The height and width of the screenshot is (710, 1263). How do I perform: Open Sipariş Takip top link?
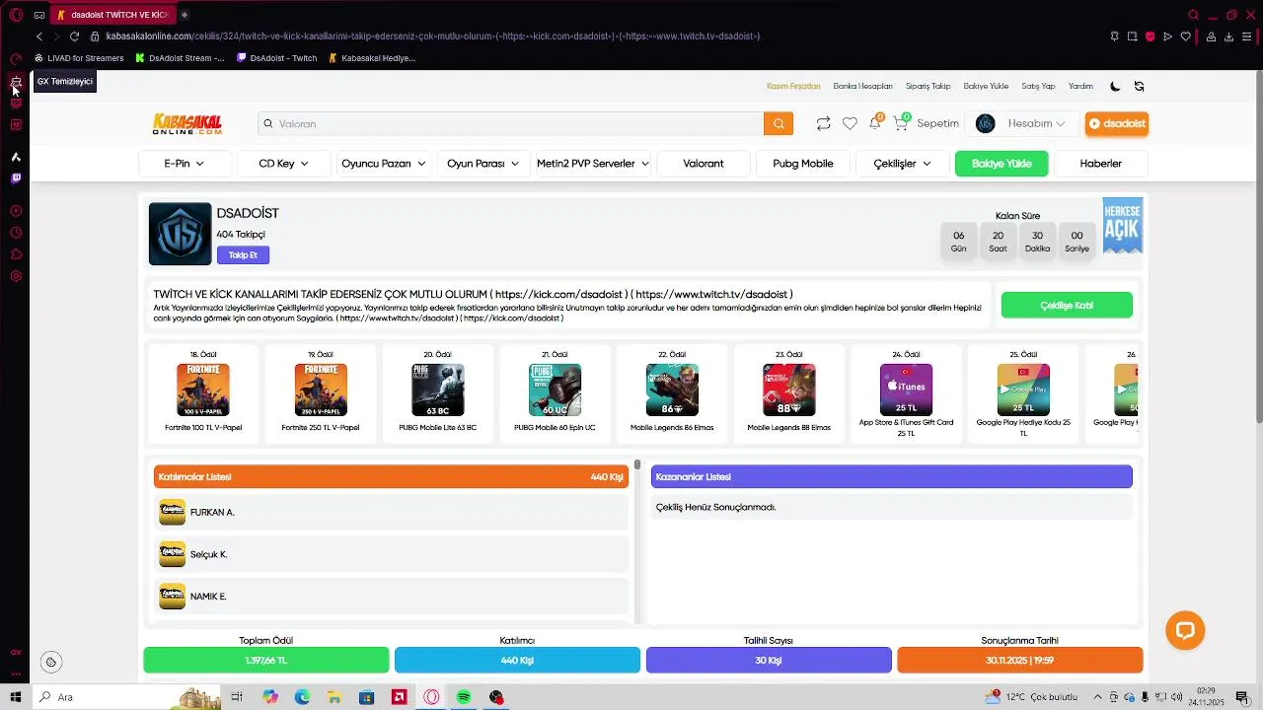click(x=928, y=86)
